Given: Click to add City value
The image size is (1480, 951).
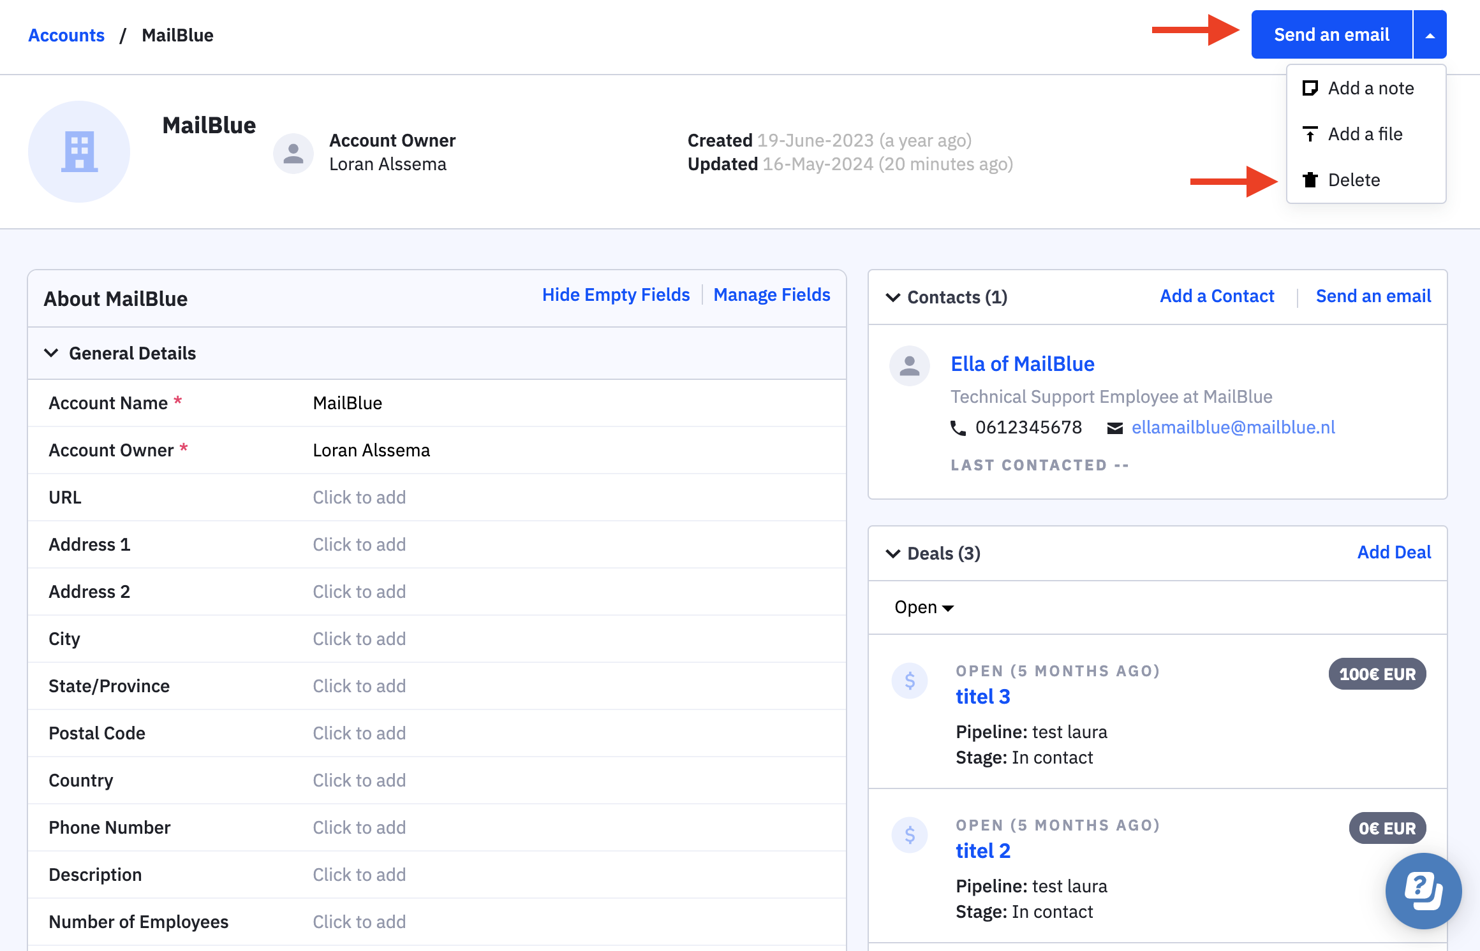Looking at the screenshot, I should pos(359,639).
